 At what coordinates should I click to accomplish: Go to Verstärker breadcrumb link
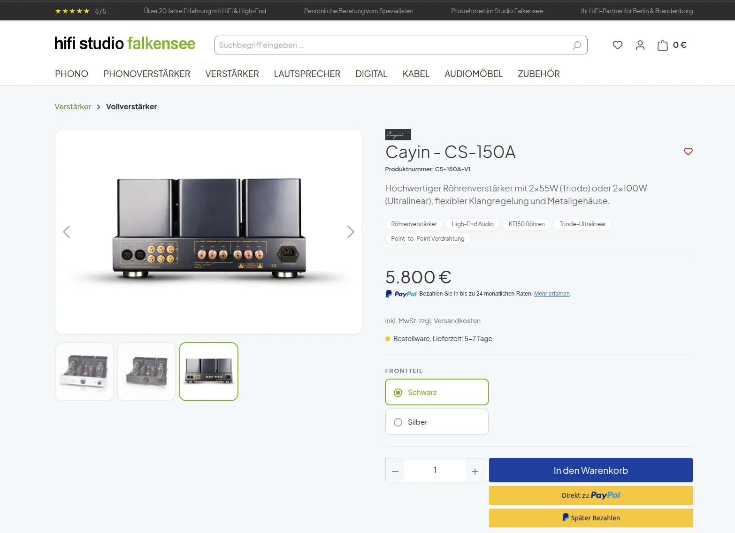click(x=73, y=107)
